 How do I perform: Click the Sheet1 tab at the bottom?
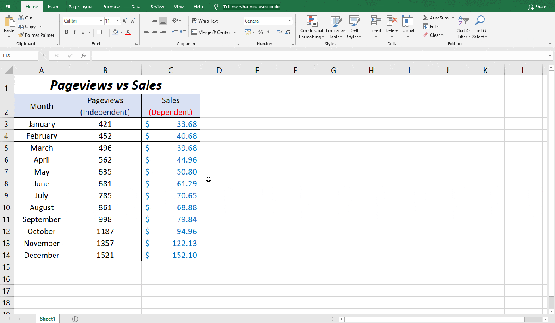point(47,318)
